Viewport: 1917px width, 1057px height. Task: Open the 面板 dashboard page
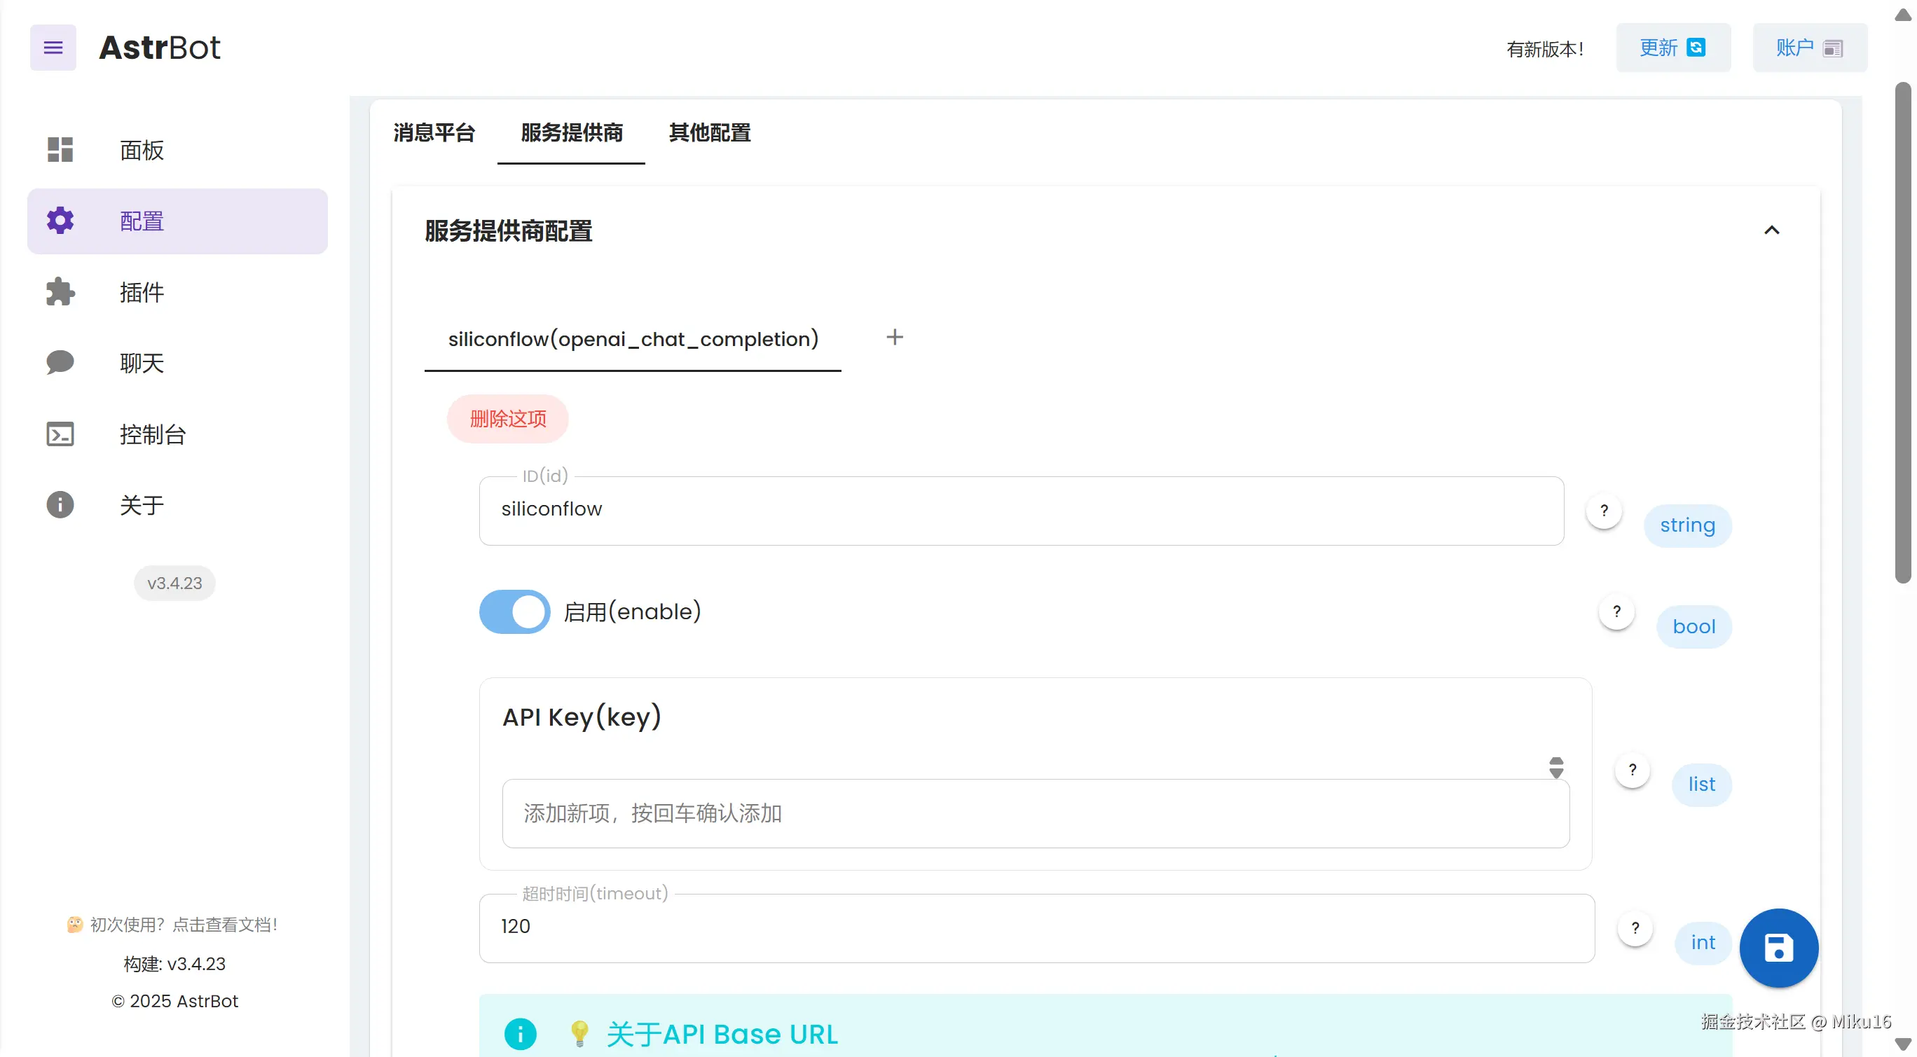tap(142, 151)
